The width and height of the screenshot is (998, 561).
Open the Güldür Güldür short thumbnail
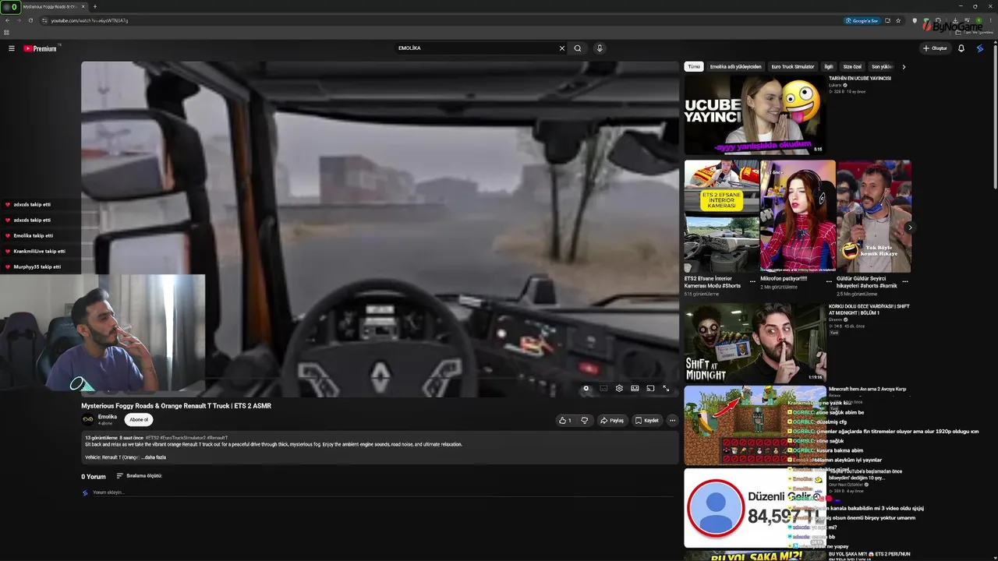coord(874,216)
